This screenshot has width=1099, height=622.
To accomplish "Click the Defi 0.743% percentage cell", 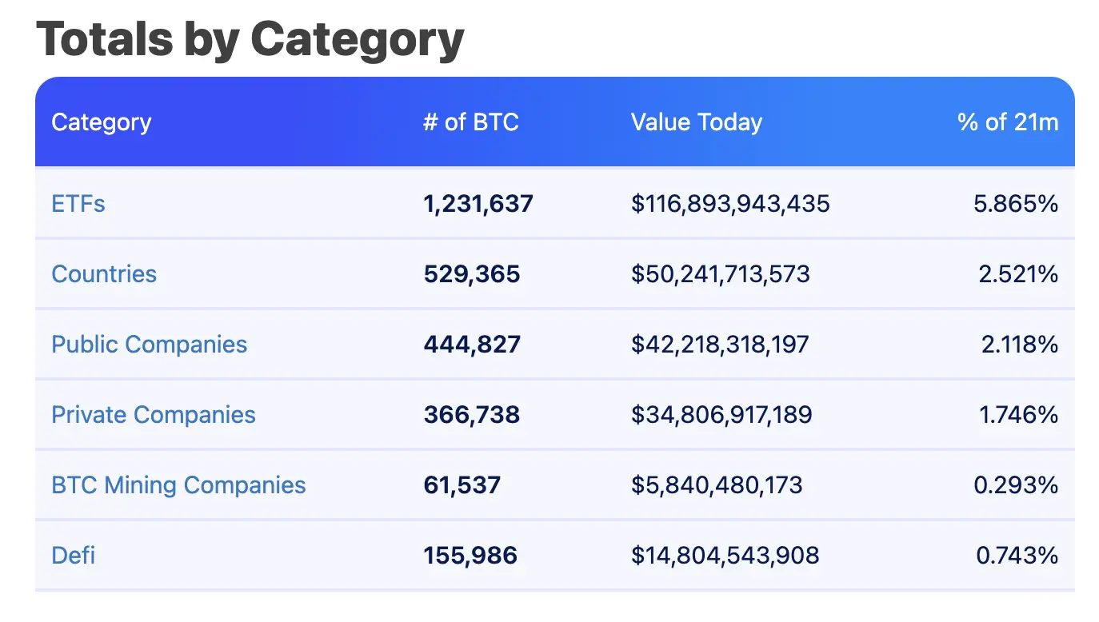I will (x=1017, y=555).
